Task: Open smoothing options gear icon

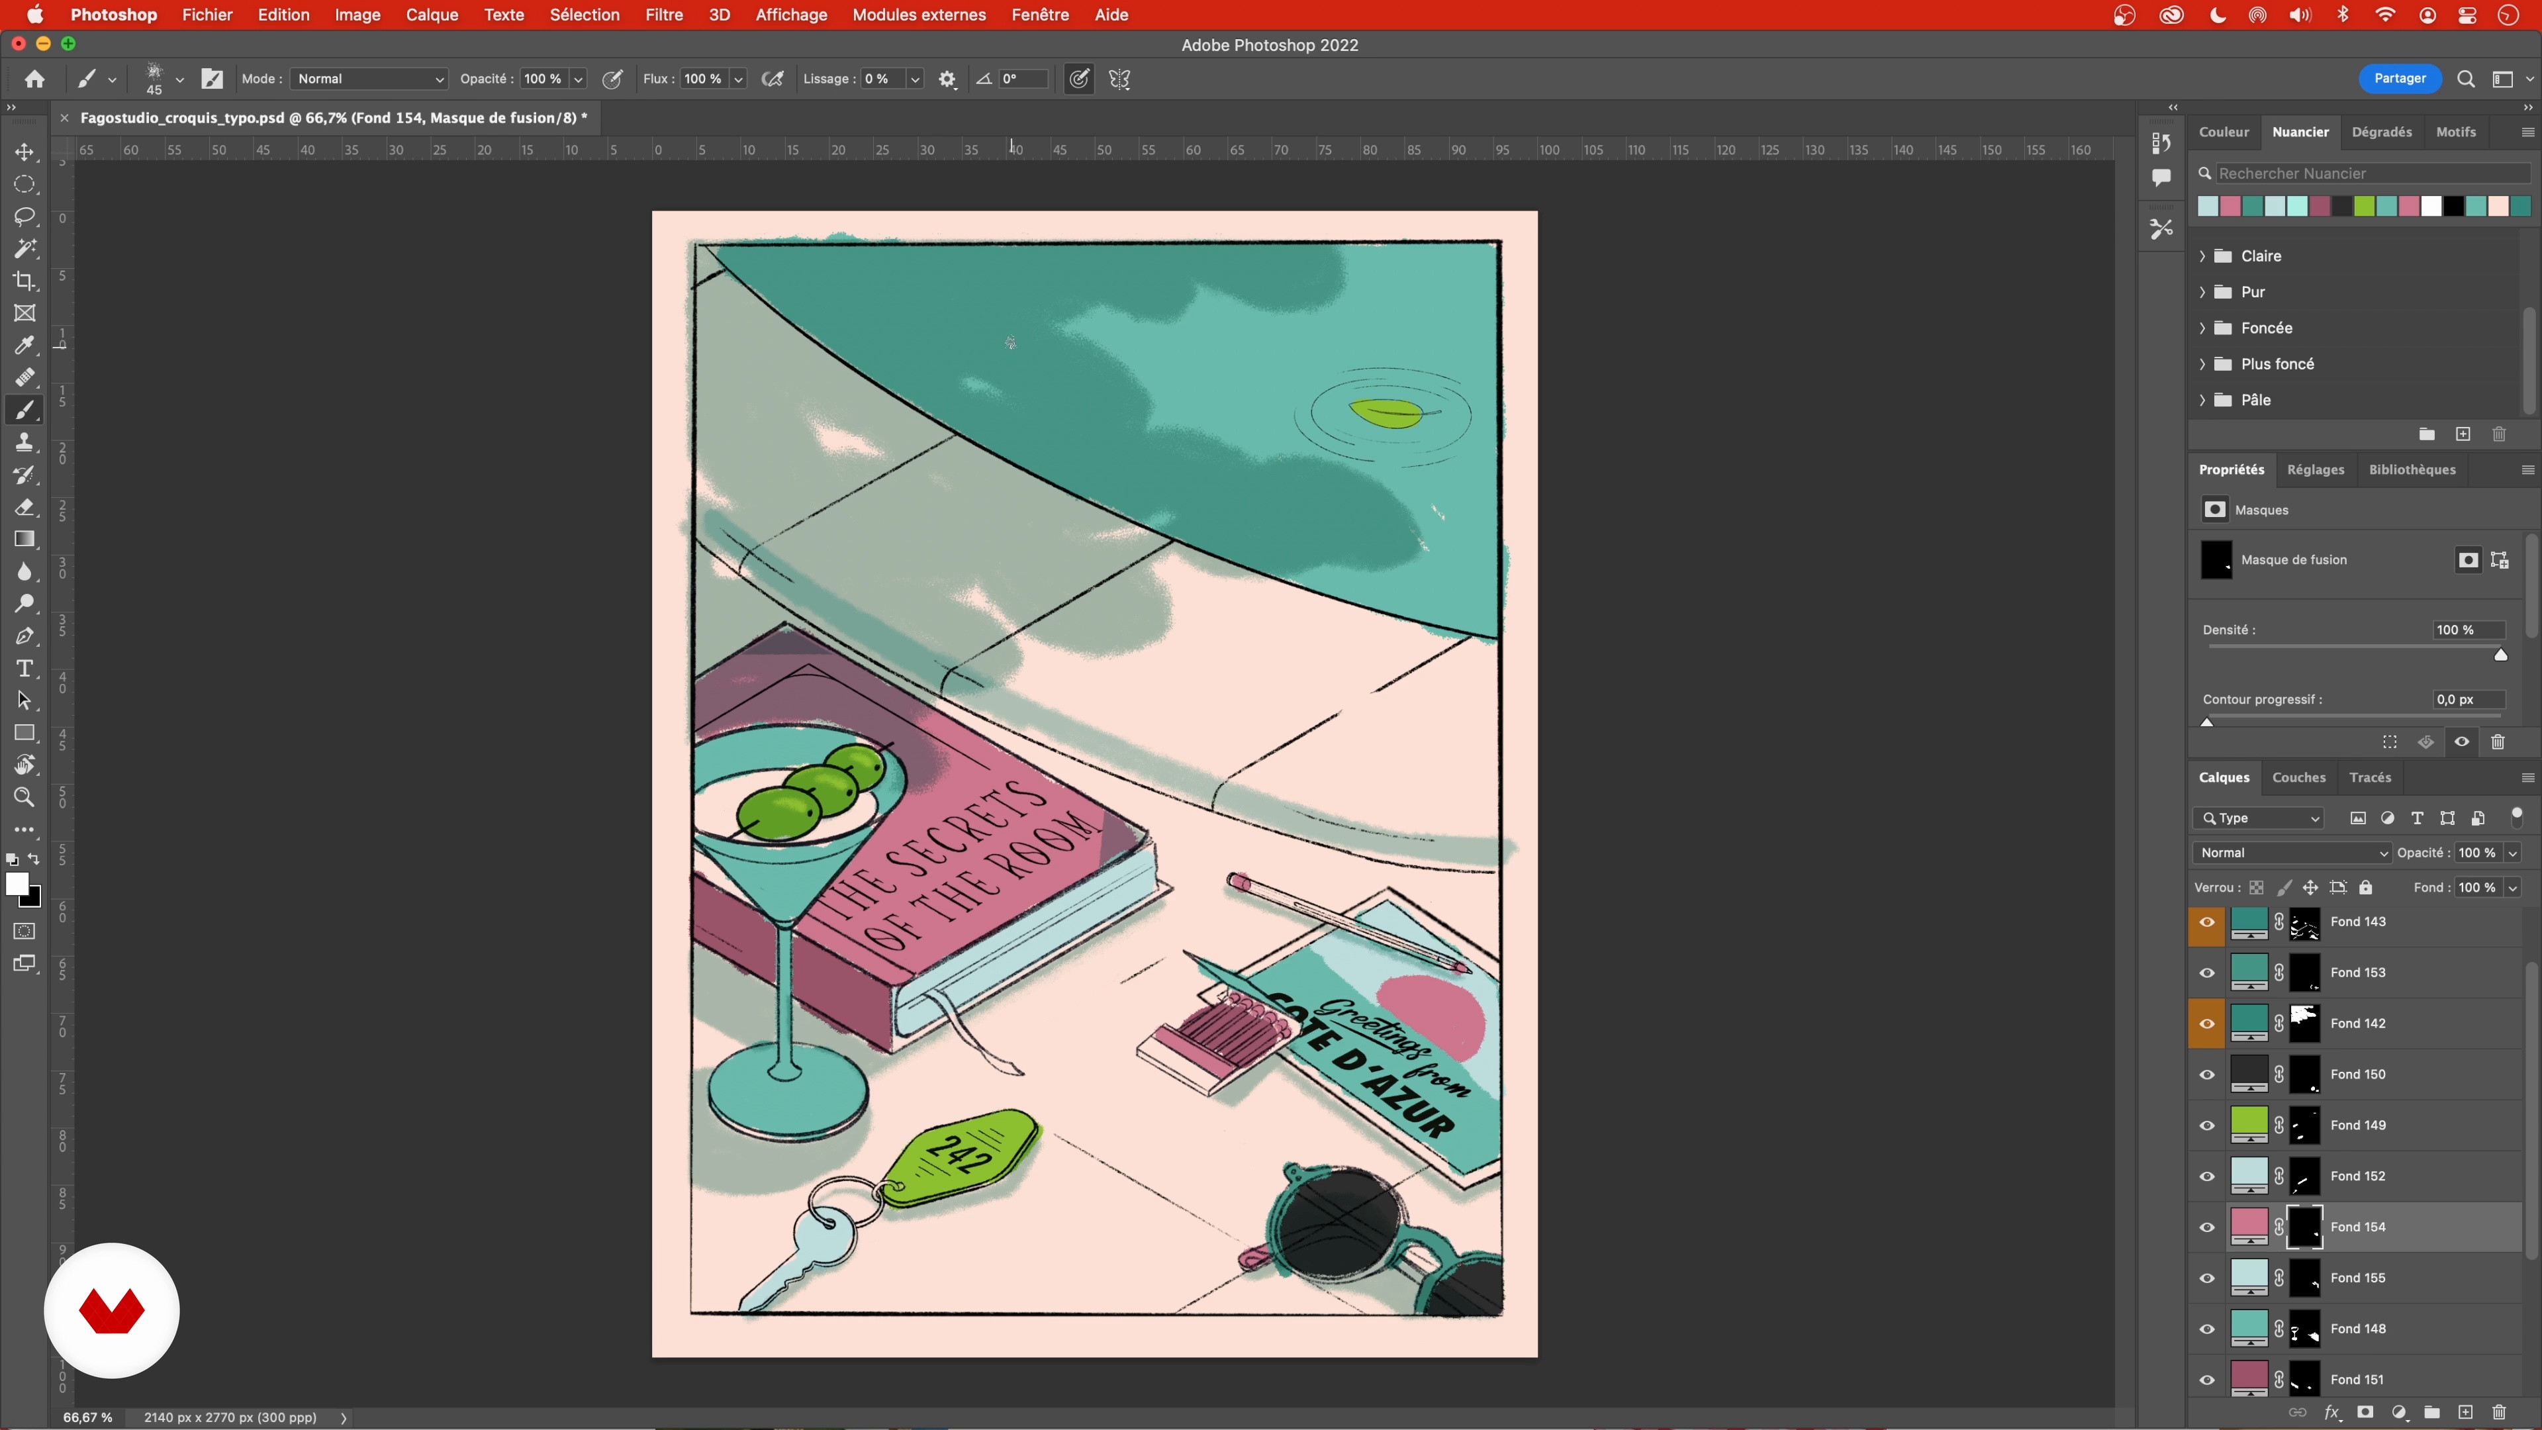Action: pos(947,79)
